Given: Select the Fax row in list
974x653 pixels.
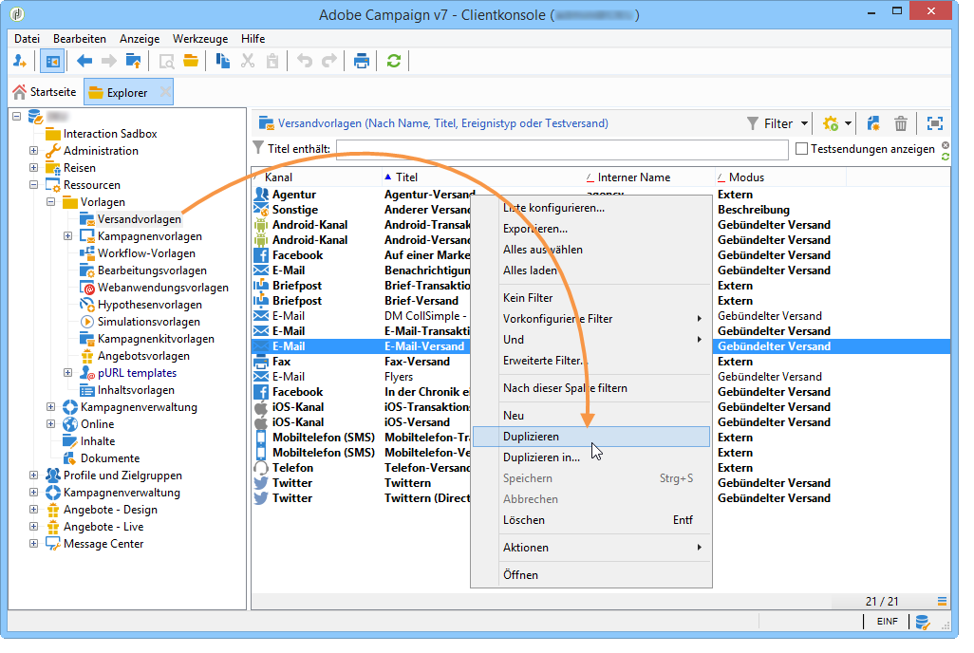Looking at the screenshot, I should pos(601,361).
